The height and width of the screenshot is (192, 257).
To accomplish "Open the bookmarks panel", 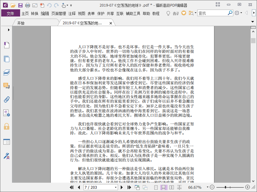I will point(7,45).
